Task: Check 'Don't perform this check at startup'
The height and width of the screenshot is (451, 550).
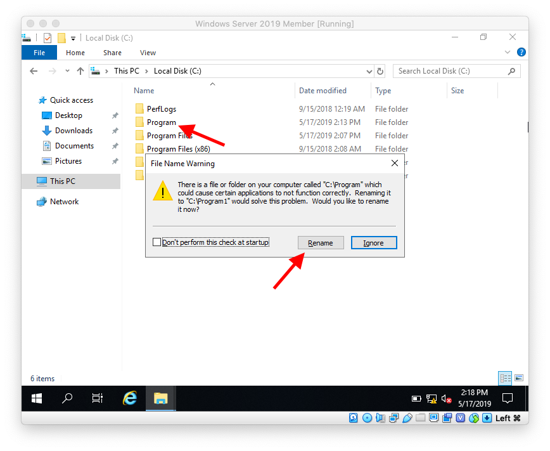Action: (156, 242)
